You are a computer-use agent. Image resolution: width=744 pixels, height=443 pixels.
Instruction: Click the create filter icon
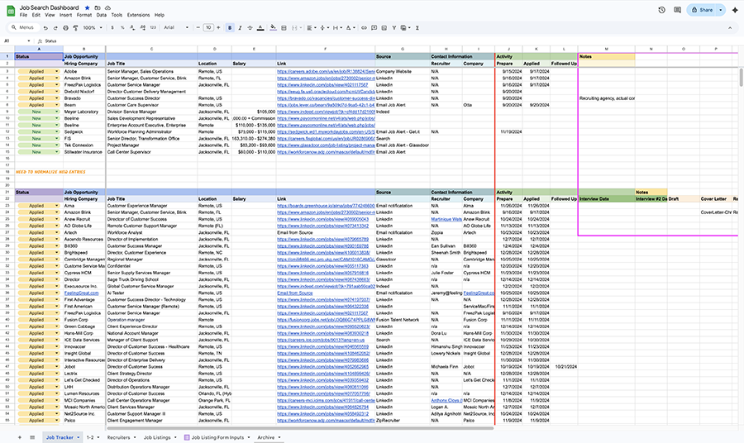point(393,28)
